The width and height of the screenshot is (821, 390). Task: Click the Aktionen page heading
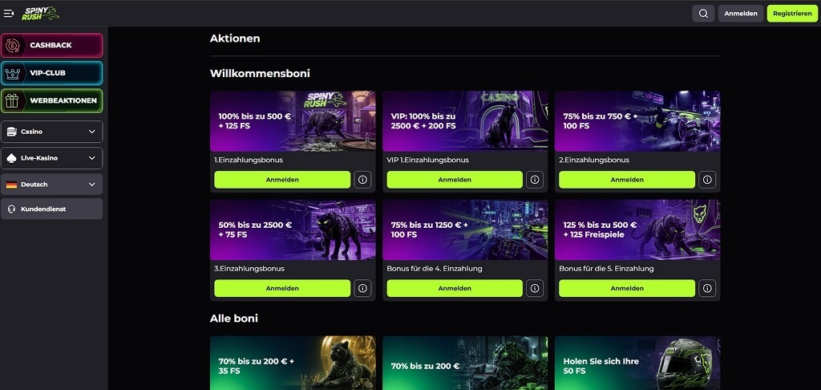tap(235, 39)
